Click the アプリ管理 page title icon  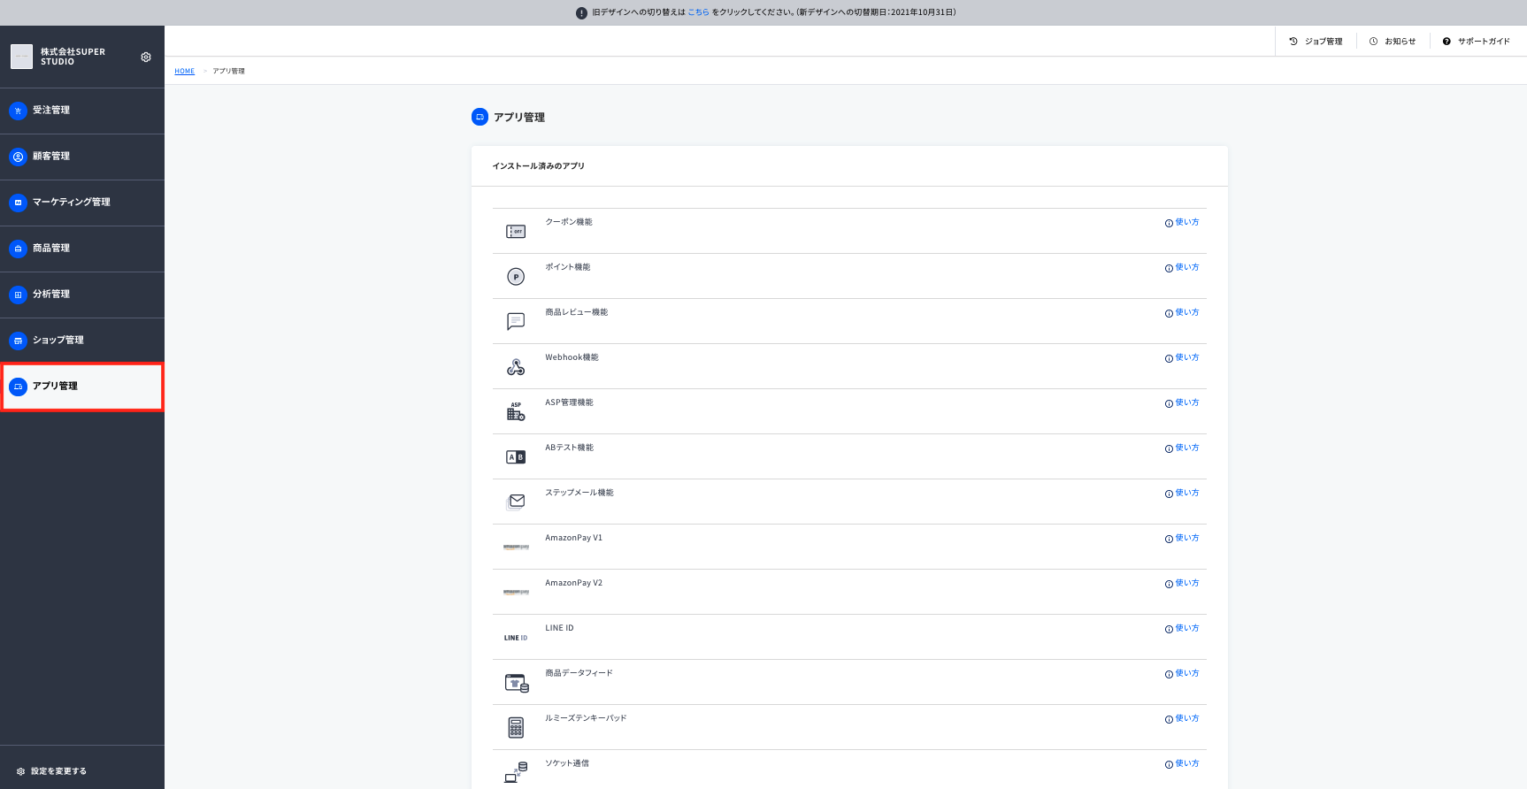tap(480, 117)
